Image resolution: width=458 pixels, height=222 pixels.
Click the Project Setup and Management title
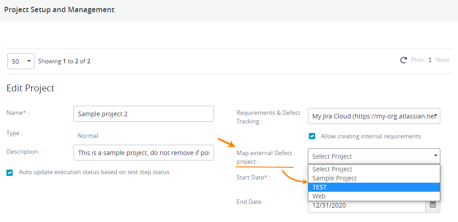(x=59, y=9)
